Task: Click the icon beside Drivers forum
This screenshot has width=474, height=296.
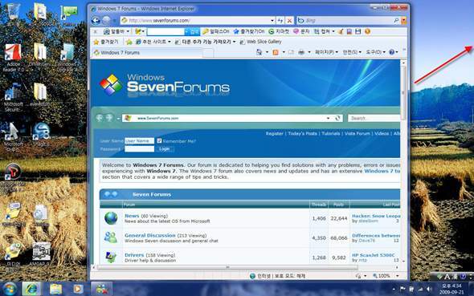Action: tap(111, 257)
